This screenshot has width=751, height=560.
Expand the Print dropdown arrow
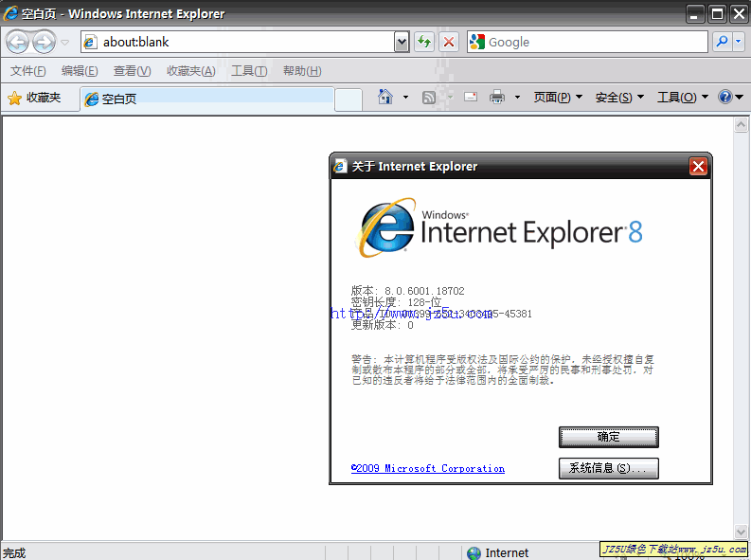517,98
